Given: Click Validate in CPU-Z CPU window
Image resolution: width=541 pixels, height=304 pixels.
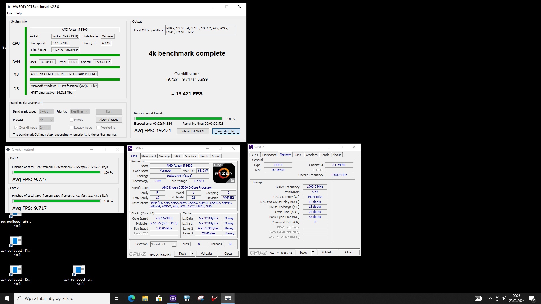Looking at the screenshot, I should pyautogui.click(x=206, y=254).
